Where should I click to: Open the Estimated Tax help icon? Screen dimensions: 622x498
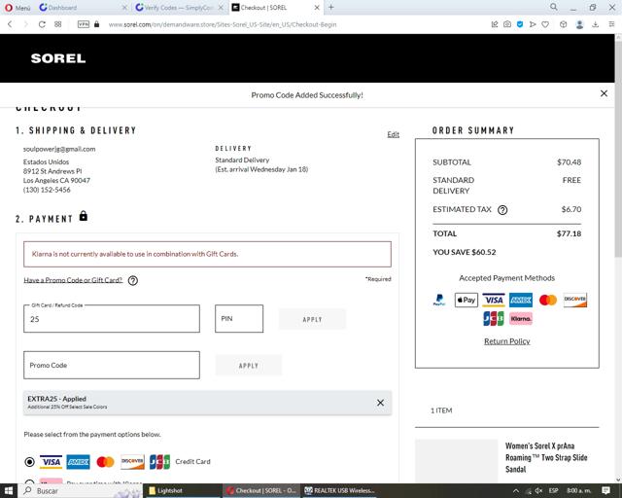(x=502, y=210)
